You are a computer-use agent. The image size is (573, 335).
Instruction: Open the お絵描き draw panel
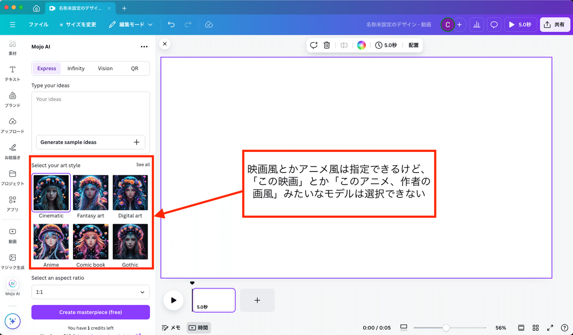pyautogui.click(x=12, y=152)
